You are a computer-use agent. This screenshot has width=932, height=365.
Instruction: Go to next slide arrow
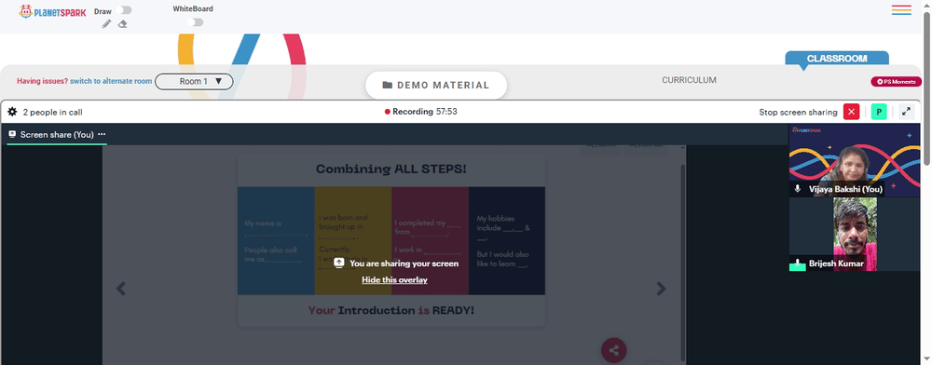click(661, 289)
